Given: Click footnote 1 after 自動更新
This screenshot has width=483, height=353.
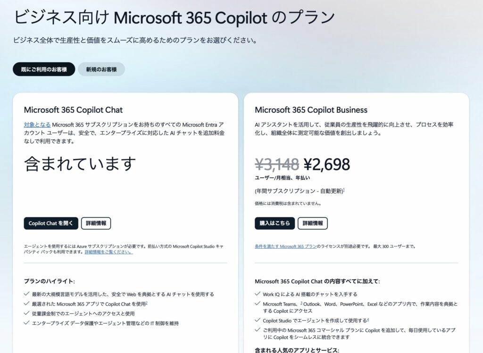Looking at the screenshot, I should point(343,190).
